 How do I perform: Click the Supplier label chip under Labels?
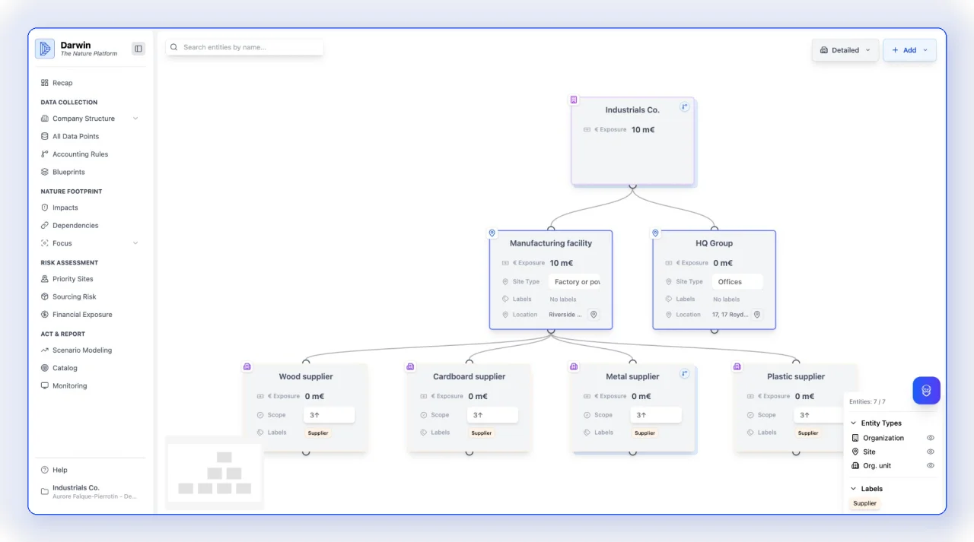click(x=864, y=503)
